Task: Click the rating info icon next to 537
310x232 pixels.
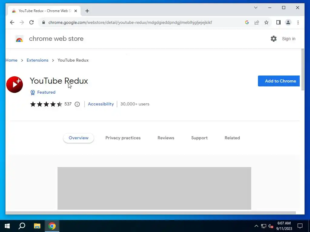Action: 77,104
